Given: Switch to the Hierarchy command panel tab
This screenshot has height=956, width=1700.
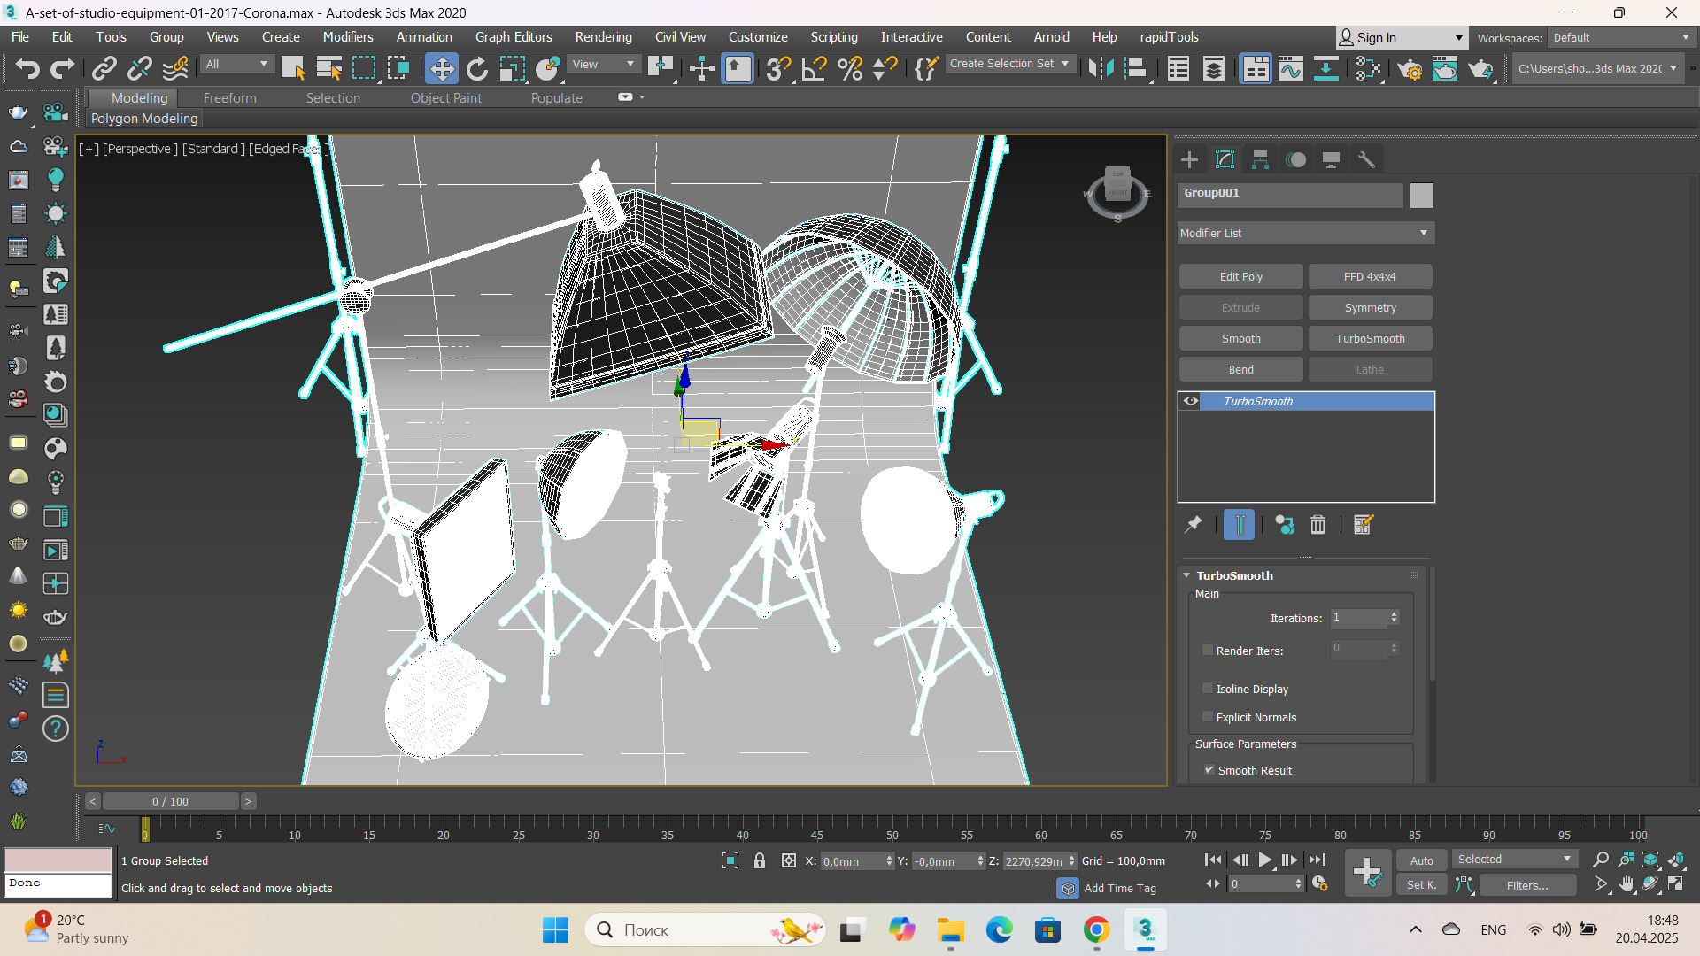Looking at the screenshot, I should [x=1260, y=159].
